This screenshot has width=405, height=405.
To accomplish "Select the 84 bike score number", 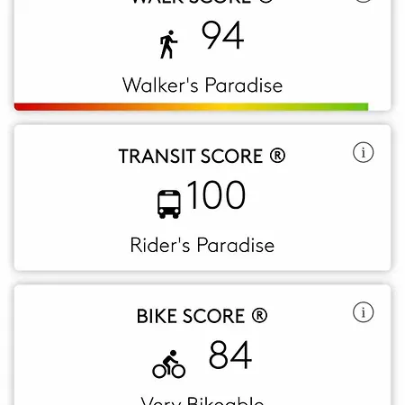I will [230, 355].
